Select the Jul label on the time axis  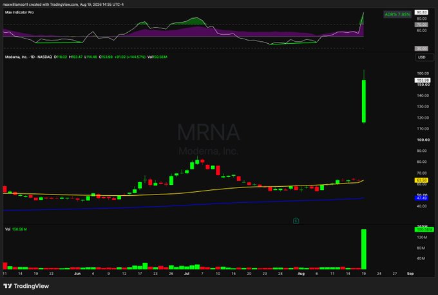click(187, 274)
